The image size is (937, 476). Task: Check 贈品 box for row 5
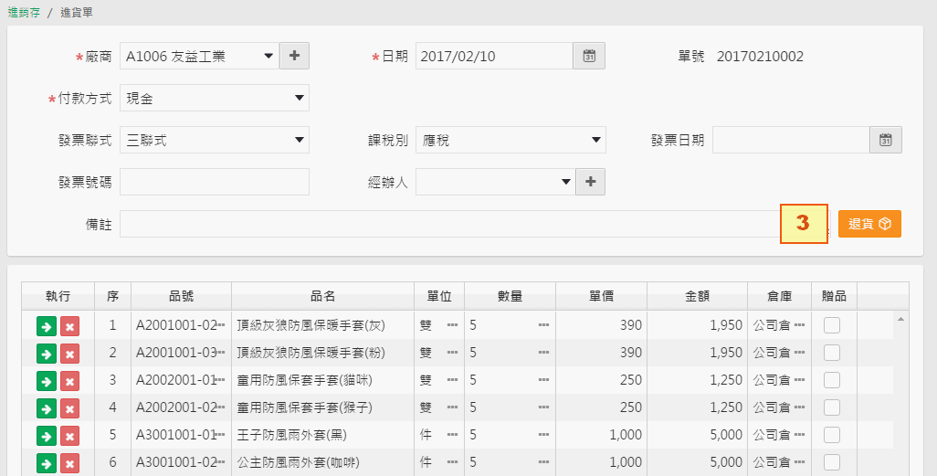(832, 435)
